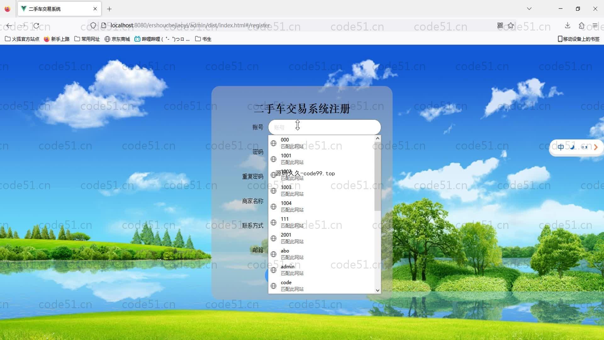Open the downloads panel
Viewport: 604px width, 340px height.
pyautogui.click(x=568, y=25)
